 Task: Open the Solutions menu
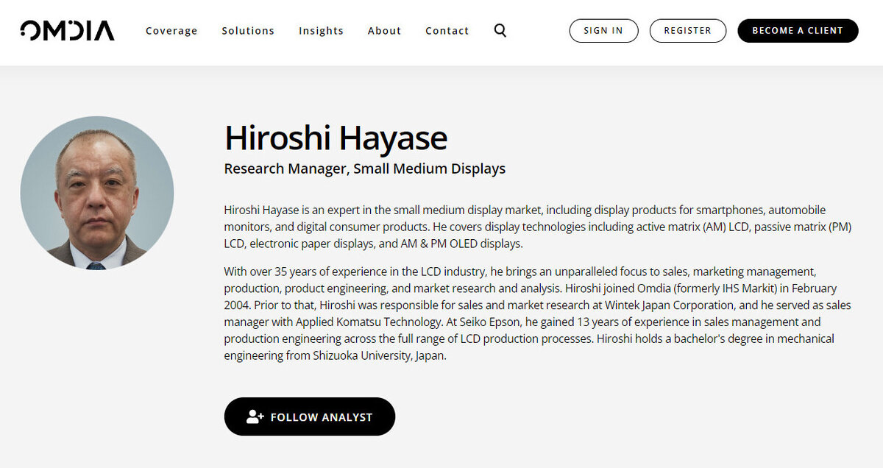(x=248, y=31)
